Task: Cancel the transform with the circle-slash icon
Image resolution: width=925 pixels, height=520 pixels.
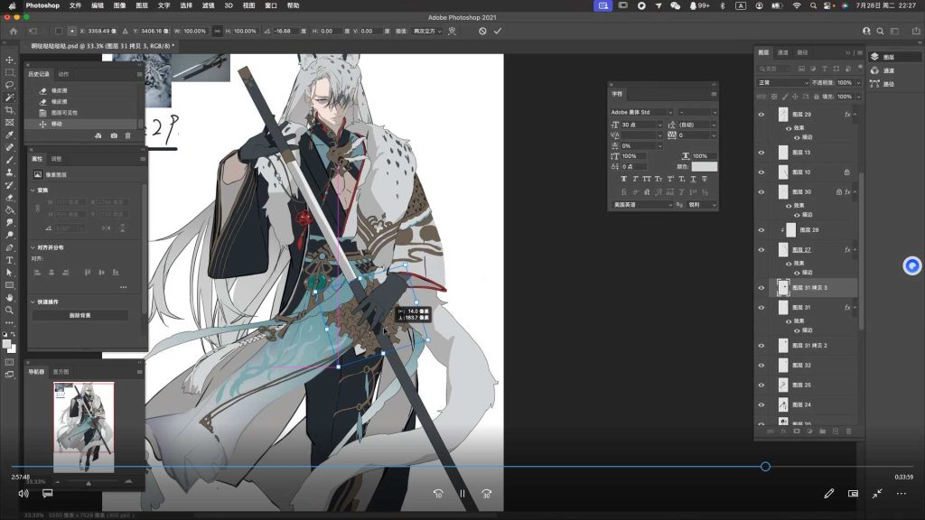Action: [482, 32]
